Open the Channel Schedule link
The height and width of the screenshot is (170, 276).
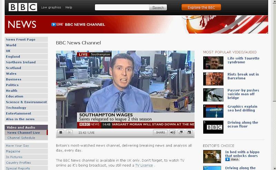point(26,138)
